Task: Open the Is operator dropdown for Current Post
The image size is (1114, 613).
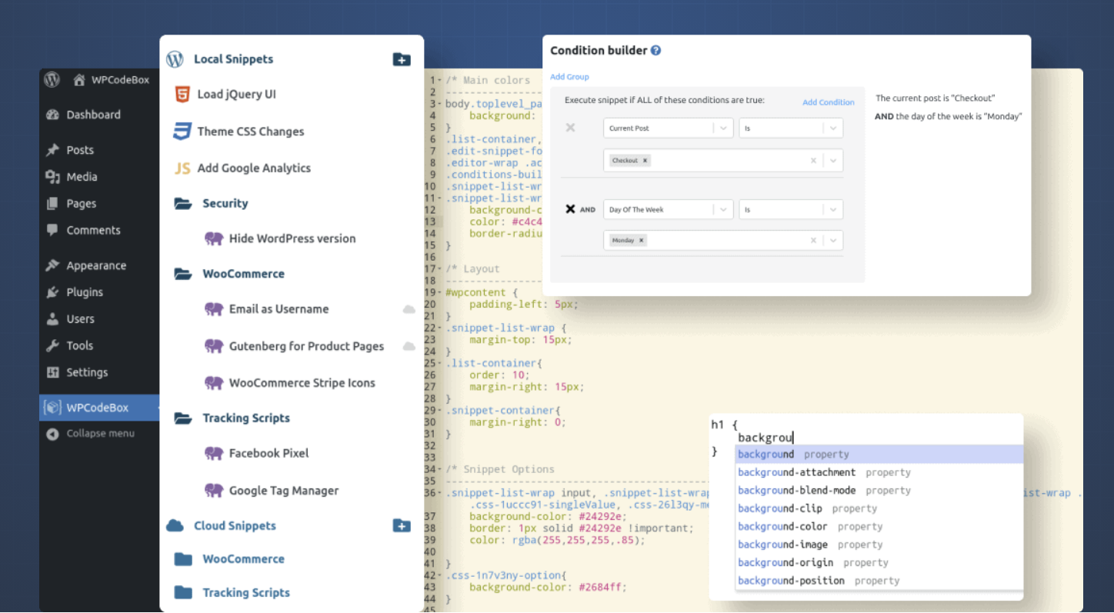Action: tap(791, 128)
